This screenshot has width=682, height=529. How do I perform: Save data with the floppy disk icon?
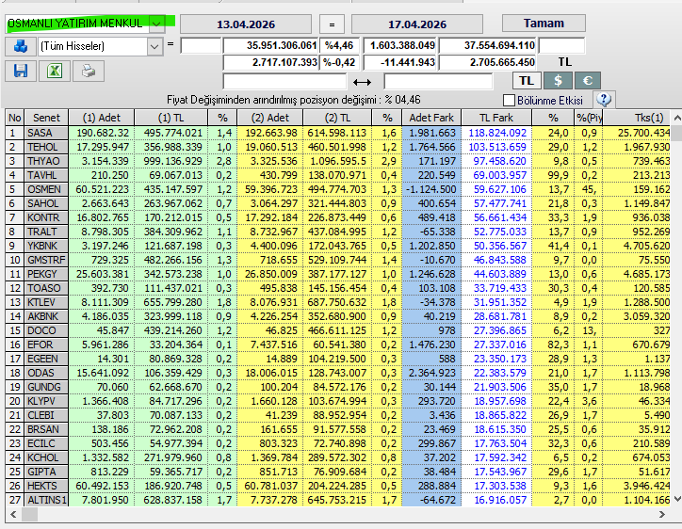(21, 71)
